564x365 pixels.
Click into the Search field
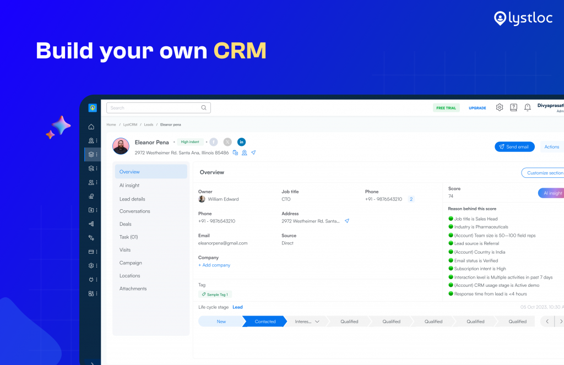coord(159,108)
